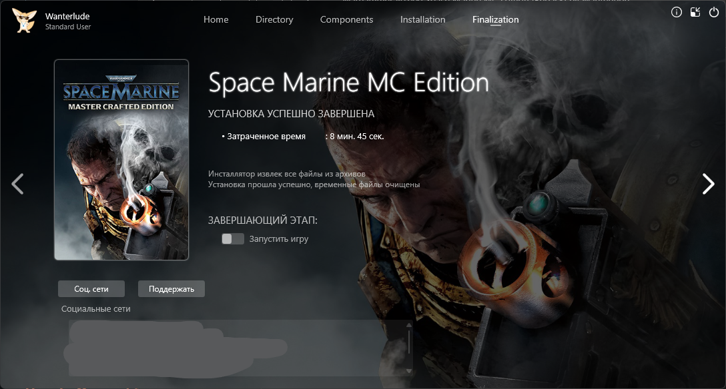Click the compact window mode icon
Image resolution: width=726 pixels, height=389 pixels.
tap(695, 12)
